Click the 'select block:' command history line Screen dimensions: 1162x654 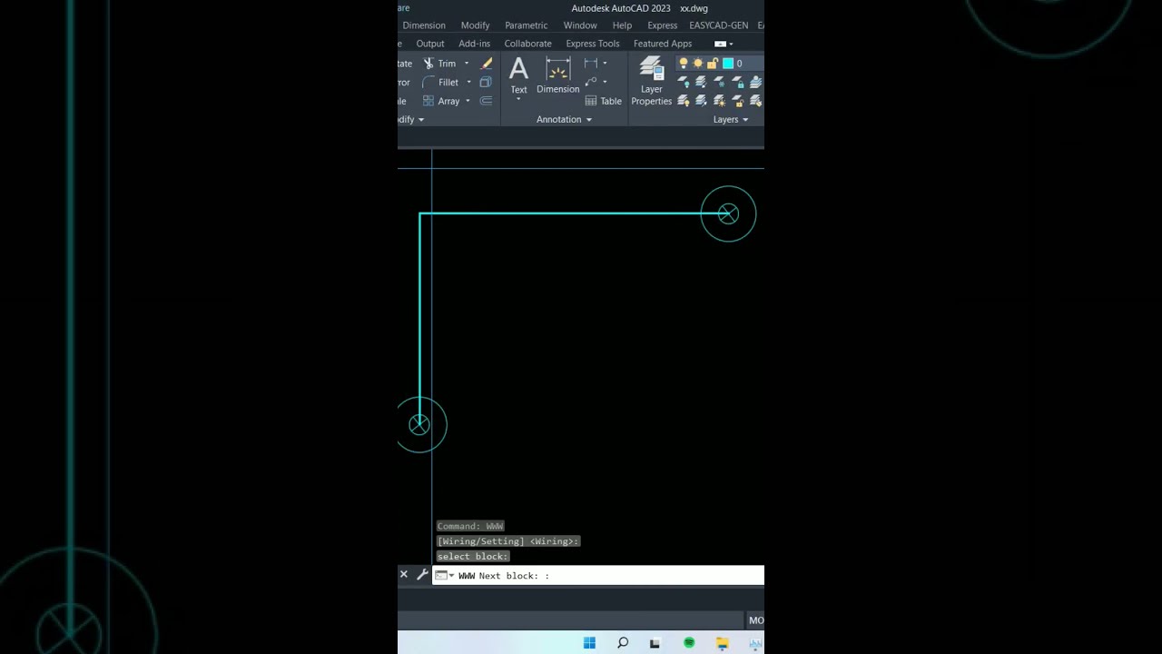[473, 556]
